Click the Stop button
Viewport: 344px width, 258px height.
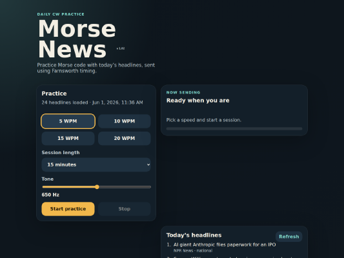click(x=125, y=209)
